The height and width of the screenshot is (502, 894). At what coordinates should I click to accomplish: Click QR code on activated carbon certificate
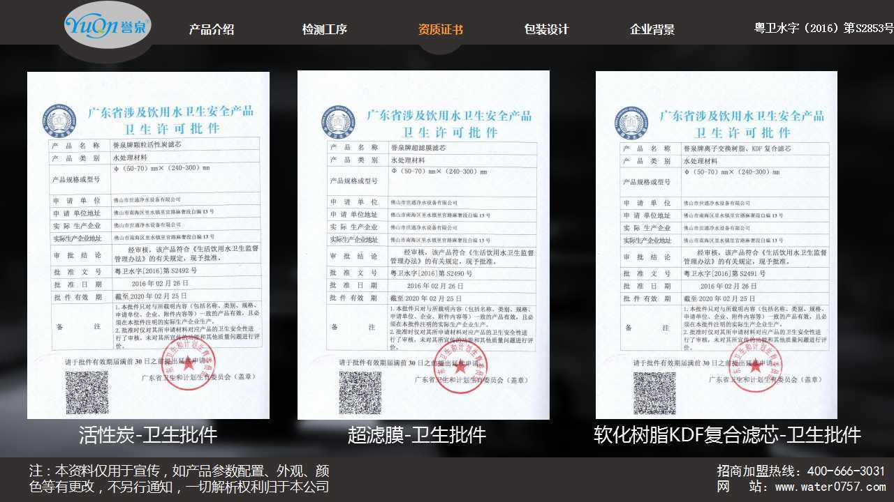(87, 393)
